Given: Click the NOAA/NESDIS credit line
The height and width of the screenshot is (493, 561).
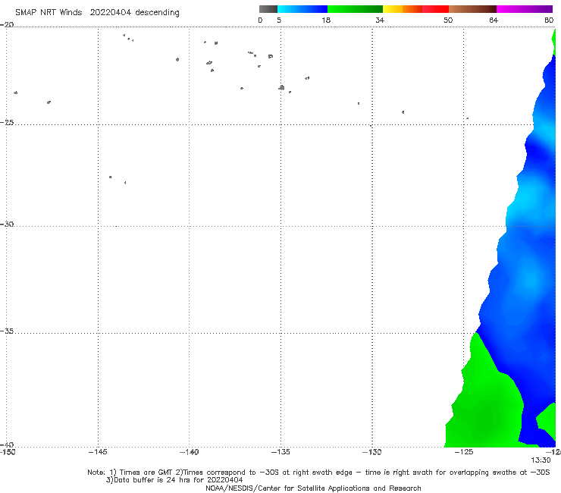Looking at the screenshot, I should click(313, 488).
